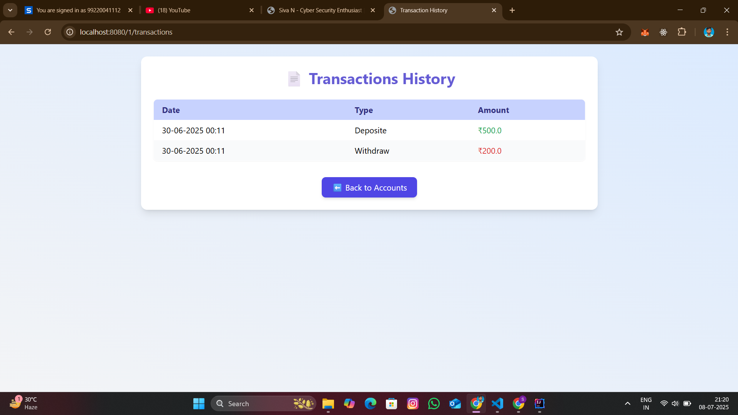View site information for localhost
Image resolution: width=738 pixels, height=415 pixels.
tap(70, 32)
